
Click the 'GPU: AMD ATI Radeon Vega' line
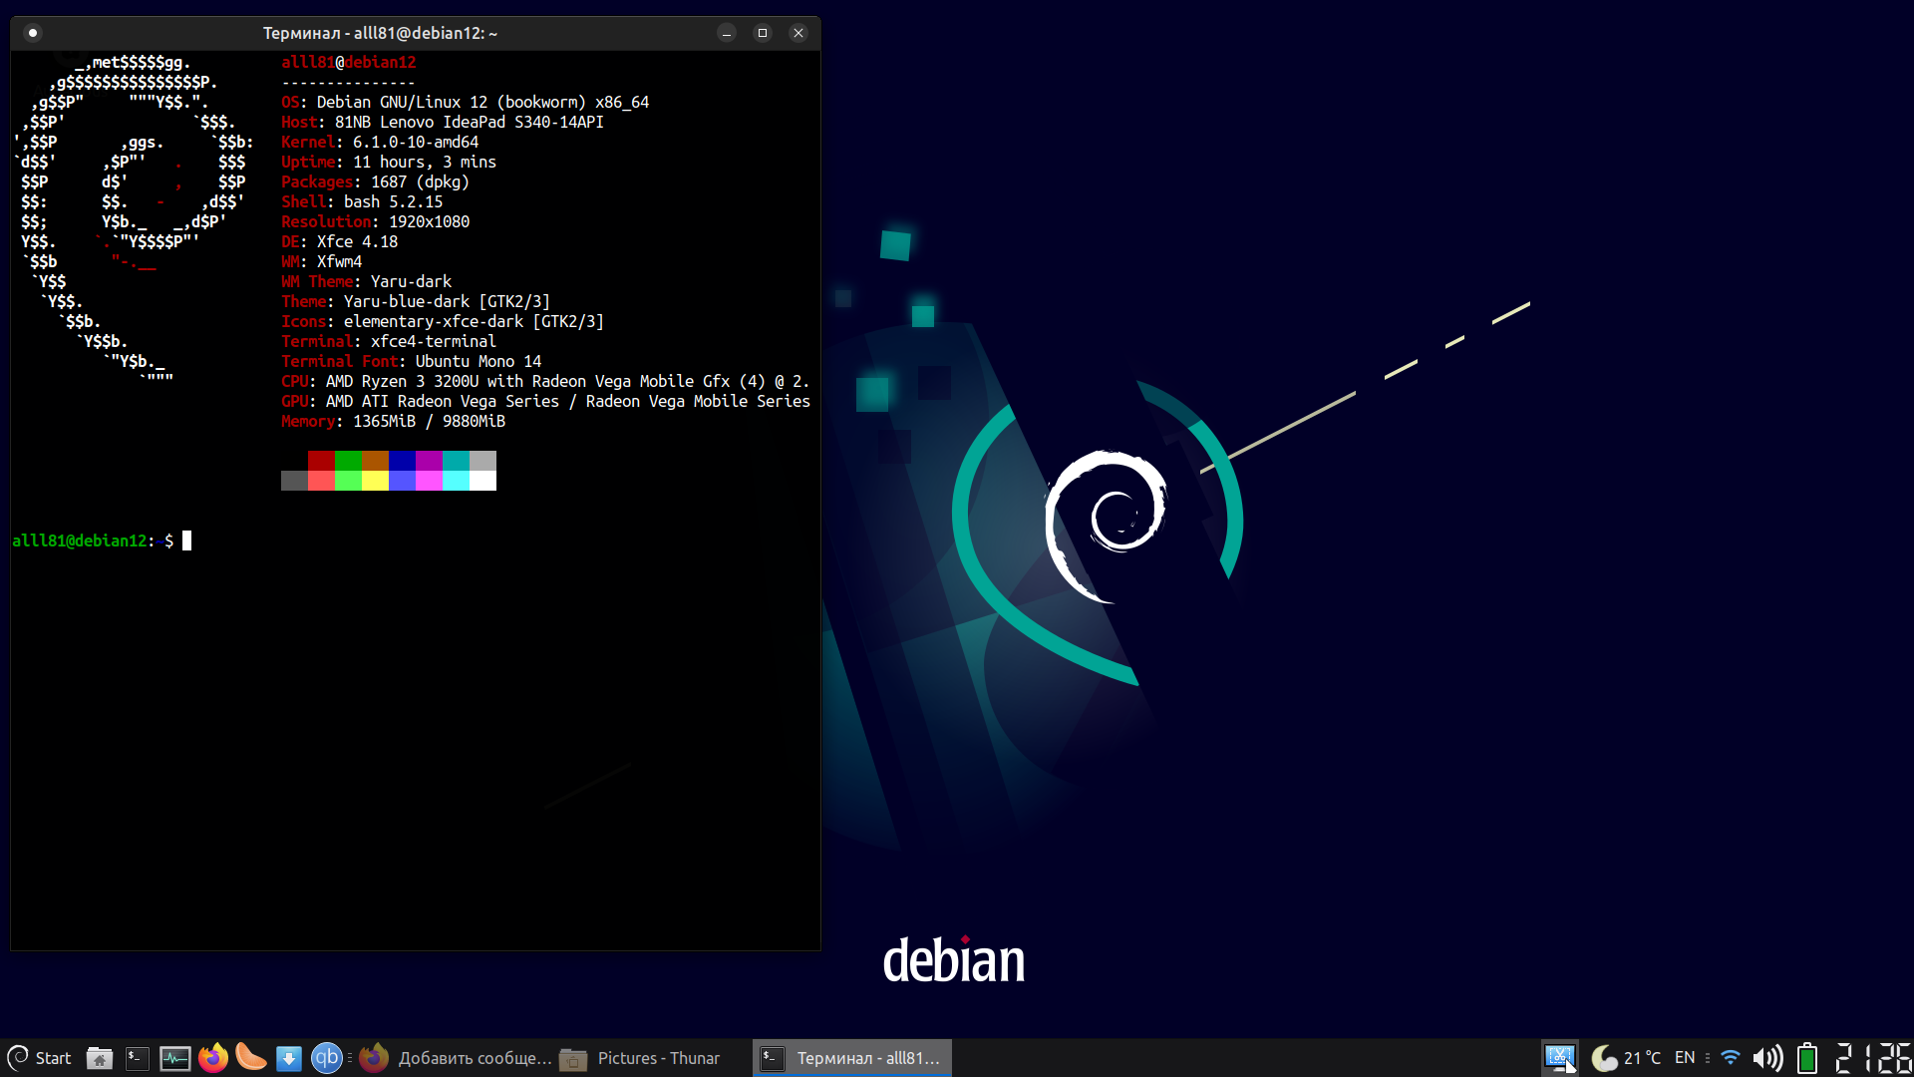click(x=545, y=401)
